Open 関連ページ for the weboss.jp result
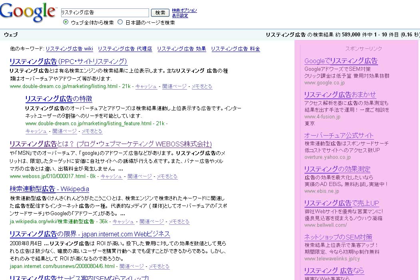The width and height of the screenshot is (420, 280). pos(139,176)
